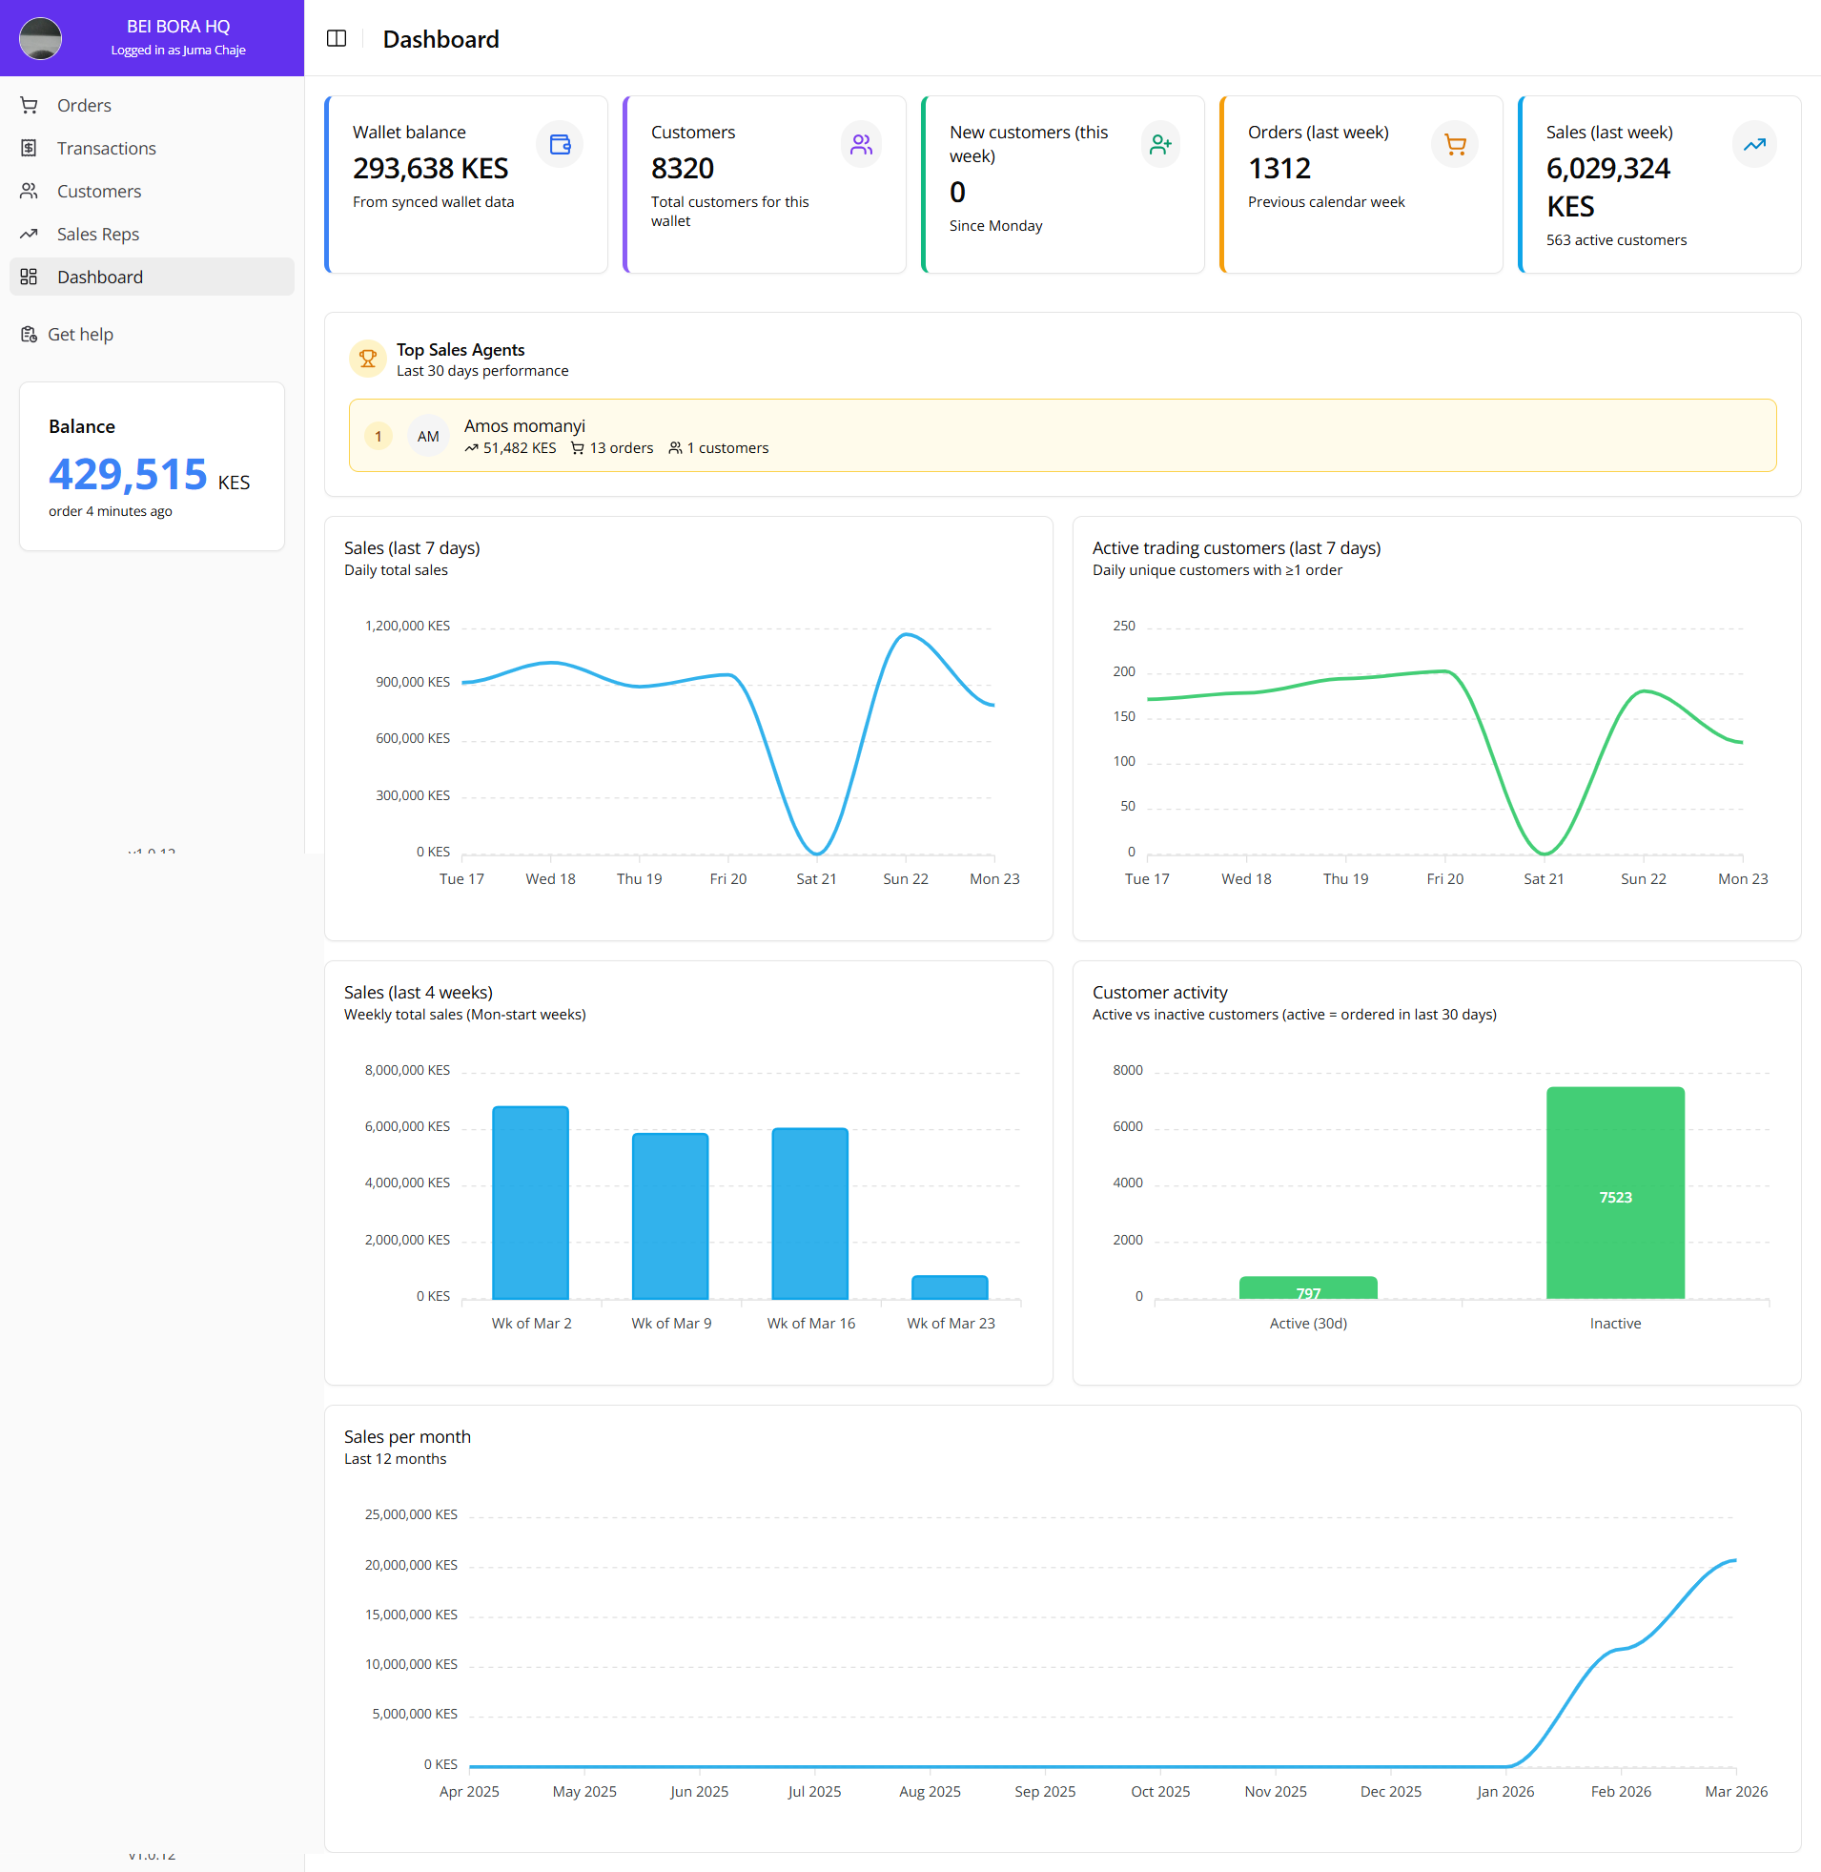Open Transactions via its sidebar icon
Viewport: 1821px width, 1872px height.
(29, 148)
